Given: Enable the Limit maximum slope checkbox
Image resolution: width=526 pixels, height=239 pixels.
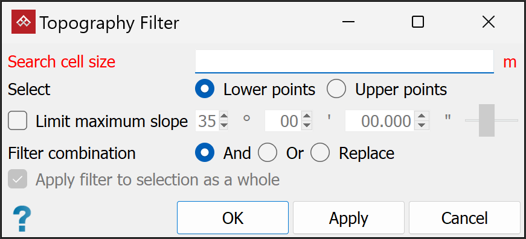Looking at the screenshot, I should (18, 121).
